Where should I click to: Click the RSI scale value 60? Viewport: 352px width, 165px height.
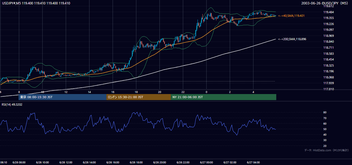[325, 123]
